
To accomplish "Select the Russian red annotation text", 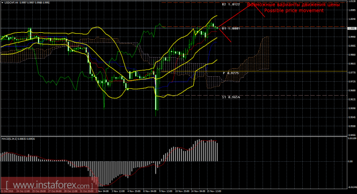I will point(294,4).
